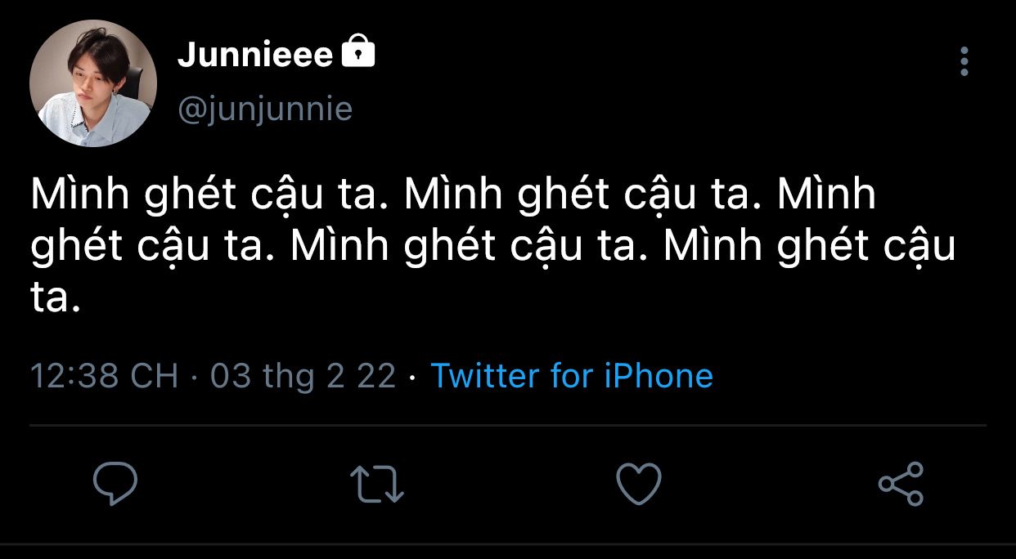1016x559 pixels.
Task: Click the word "iPhone" in the source label
Action: coord(659,376)
